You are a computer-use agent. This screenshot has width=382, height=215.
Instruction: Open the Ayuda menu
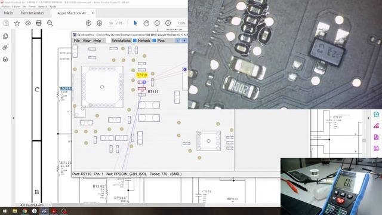53,7
